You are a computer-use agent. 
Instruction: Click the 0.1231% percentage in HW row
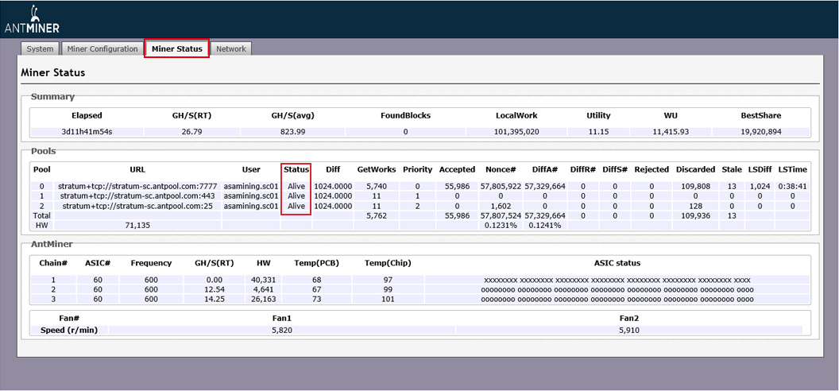click(501, 226)
